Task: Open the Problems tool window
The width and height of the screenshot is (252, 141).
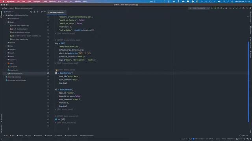Action: click(x=38, y=136)
